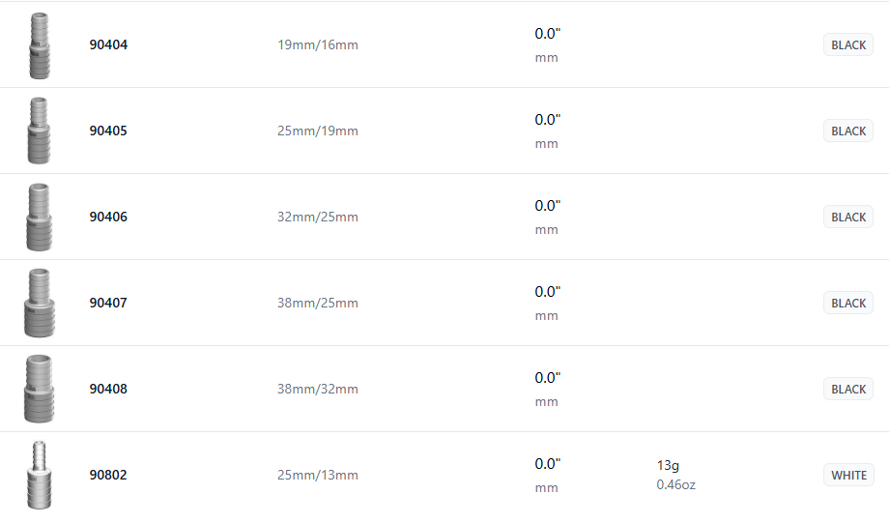Click the WHITE color tag for 90802
This screenshot has height=524, width=889.
(x=848, y=475)
